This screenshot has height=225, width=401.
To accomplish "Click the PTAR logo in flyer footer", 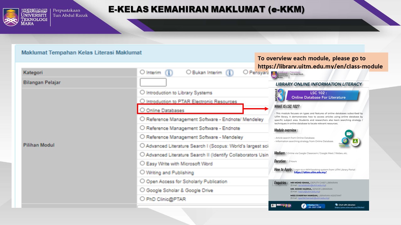I will (x=288, y=206).
